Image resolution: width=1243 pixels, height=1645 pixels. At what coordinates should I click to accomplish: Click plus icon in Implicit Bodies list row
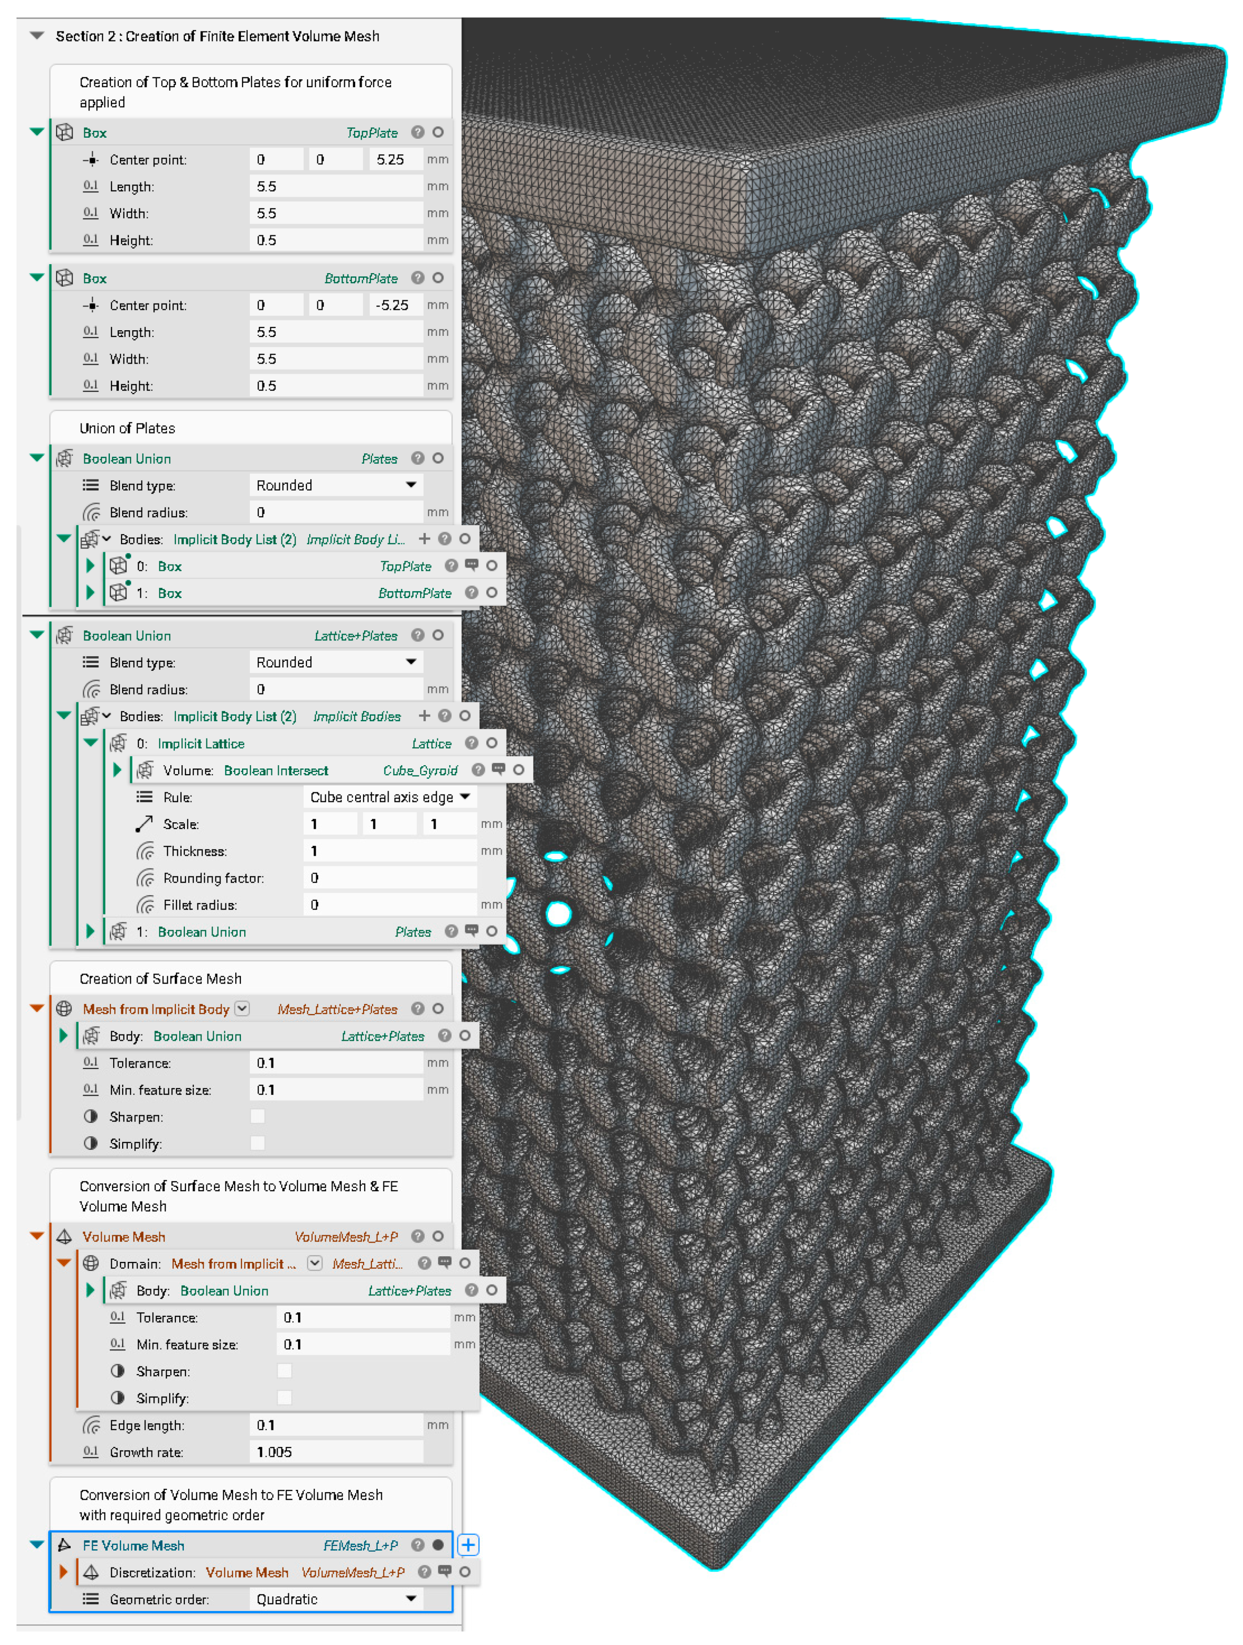pyautogui.click(x=424, y=715)
